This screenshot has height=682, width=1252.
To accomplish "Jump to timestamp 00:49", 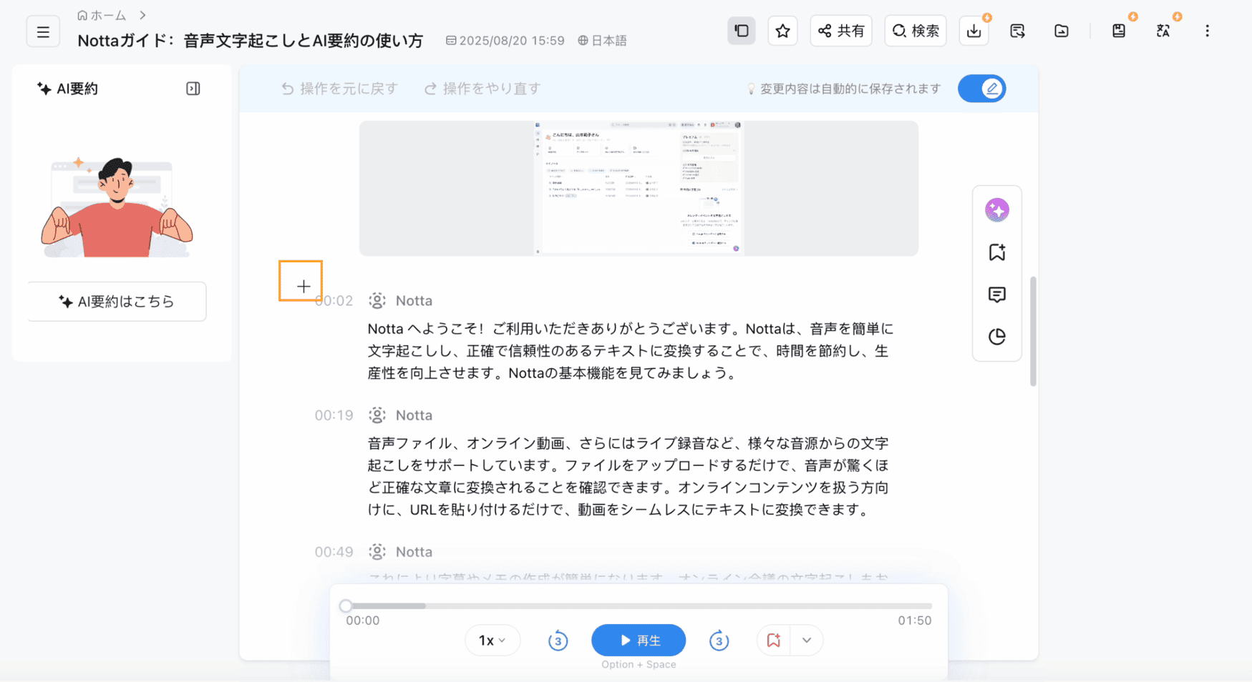I will (334, 552).
